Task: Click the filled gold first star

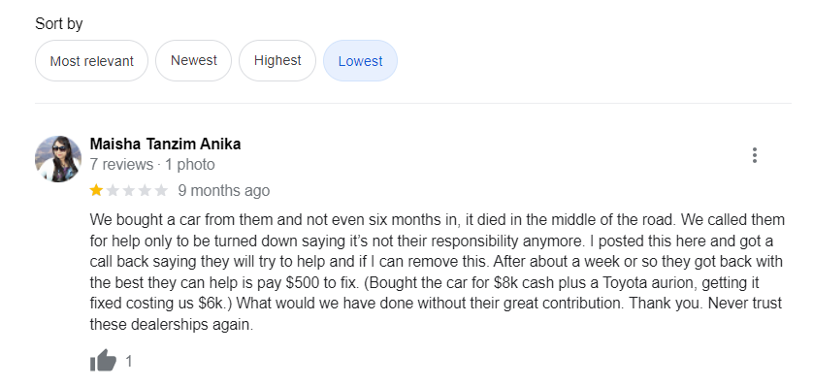Action: [x=96, y=191]
